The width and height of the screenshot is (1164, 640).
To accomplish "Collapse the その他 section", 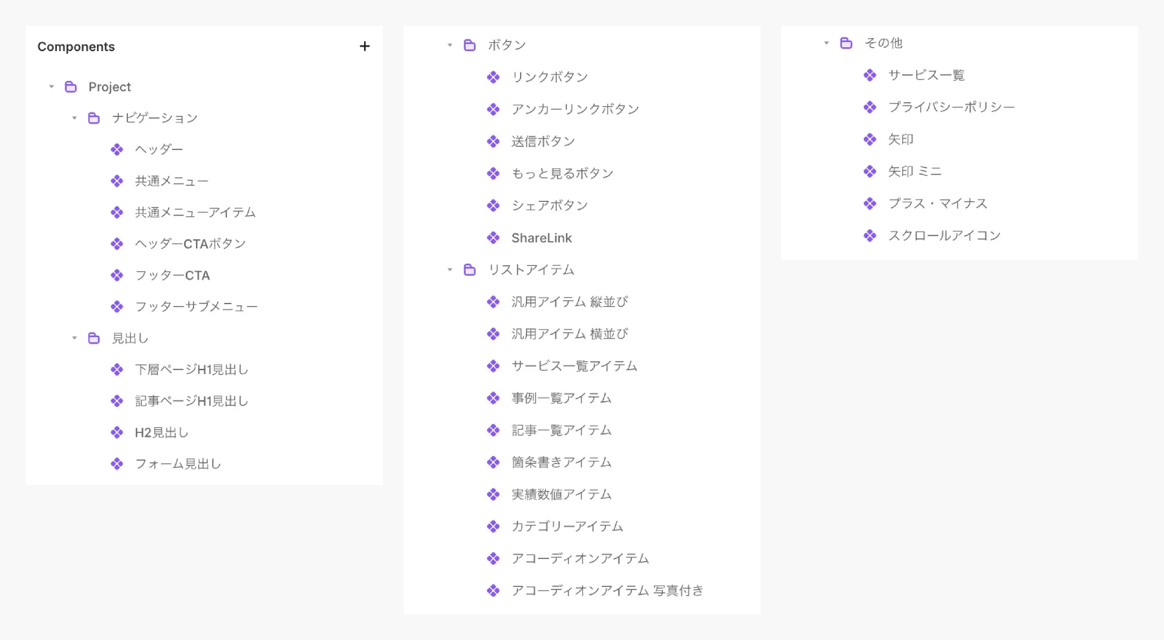I will (x=826, y=43).
